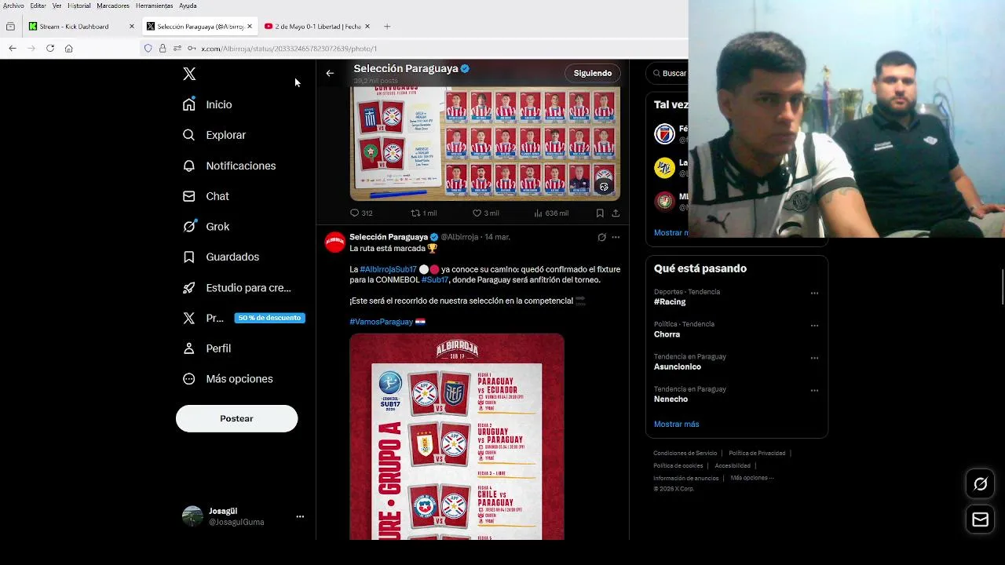This screenshot has width=1005, height=565.
Task: Like the post with 3 mil likes
Action: 485,213
